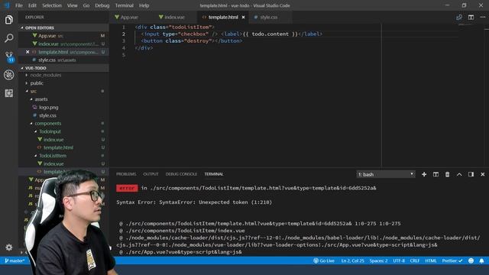Open the Extensions view in activity bar
The height and width of the screenshot is (275, 489).
(8, 93)
